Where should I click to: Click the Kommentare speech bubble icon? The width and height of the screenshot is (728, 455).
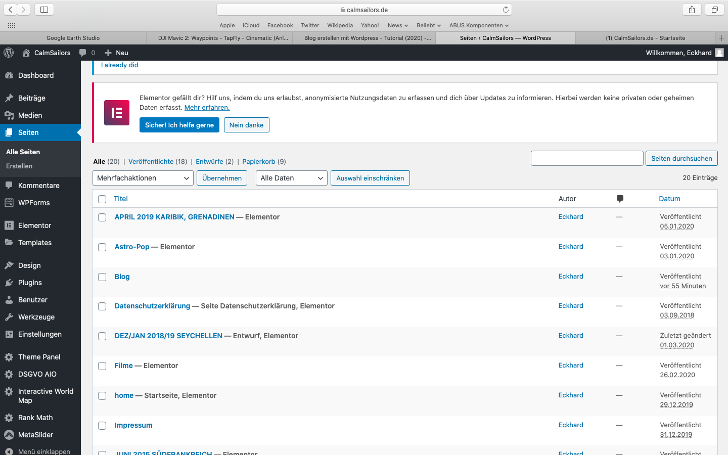tap(9, 186)
